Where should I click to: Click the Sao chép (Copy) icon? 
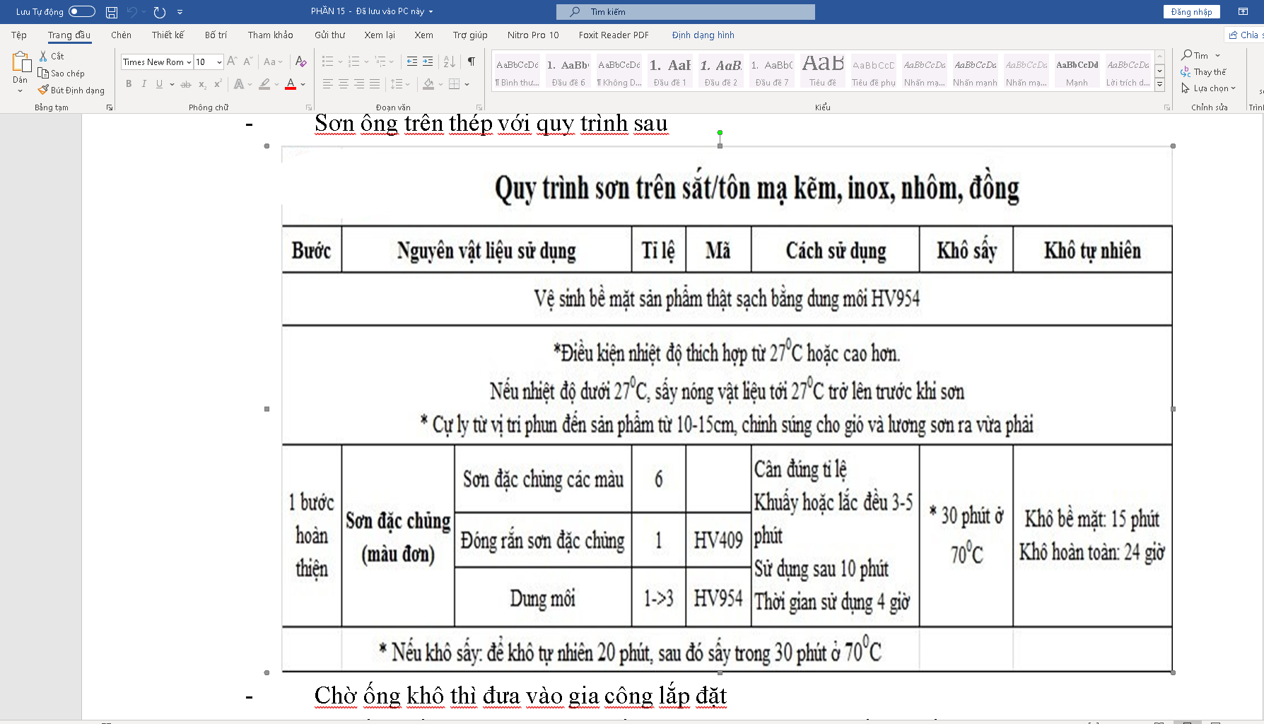pos(43,73)
